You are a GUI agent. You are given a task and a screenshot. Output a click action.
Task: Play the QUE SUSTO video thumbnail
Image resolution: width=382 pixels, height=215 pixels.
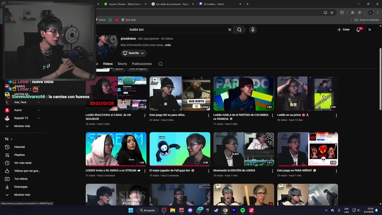pos(180,93)
